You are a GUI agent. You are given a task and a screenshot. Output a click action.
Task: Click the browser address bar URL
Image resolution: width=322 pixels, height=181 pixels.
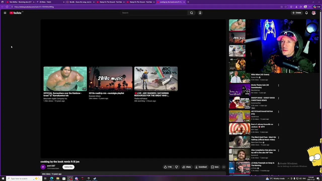pyautogui.click(x=34, y=7)
